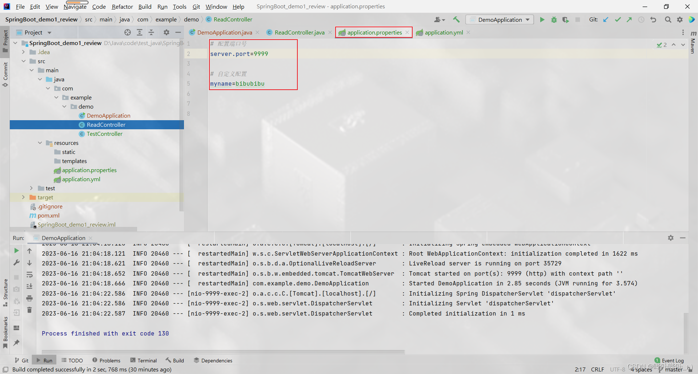Open Run panel settings gear

pos(671,238)
